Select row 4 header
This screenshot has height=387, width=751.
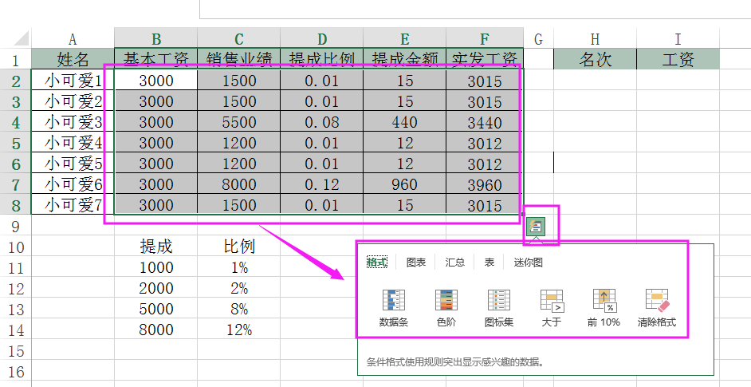pyautogui.click(x=16, y=122)
